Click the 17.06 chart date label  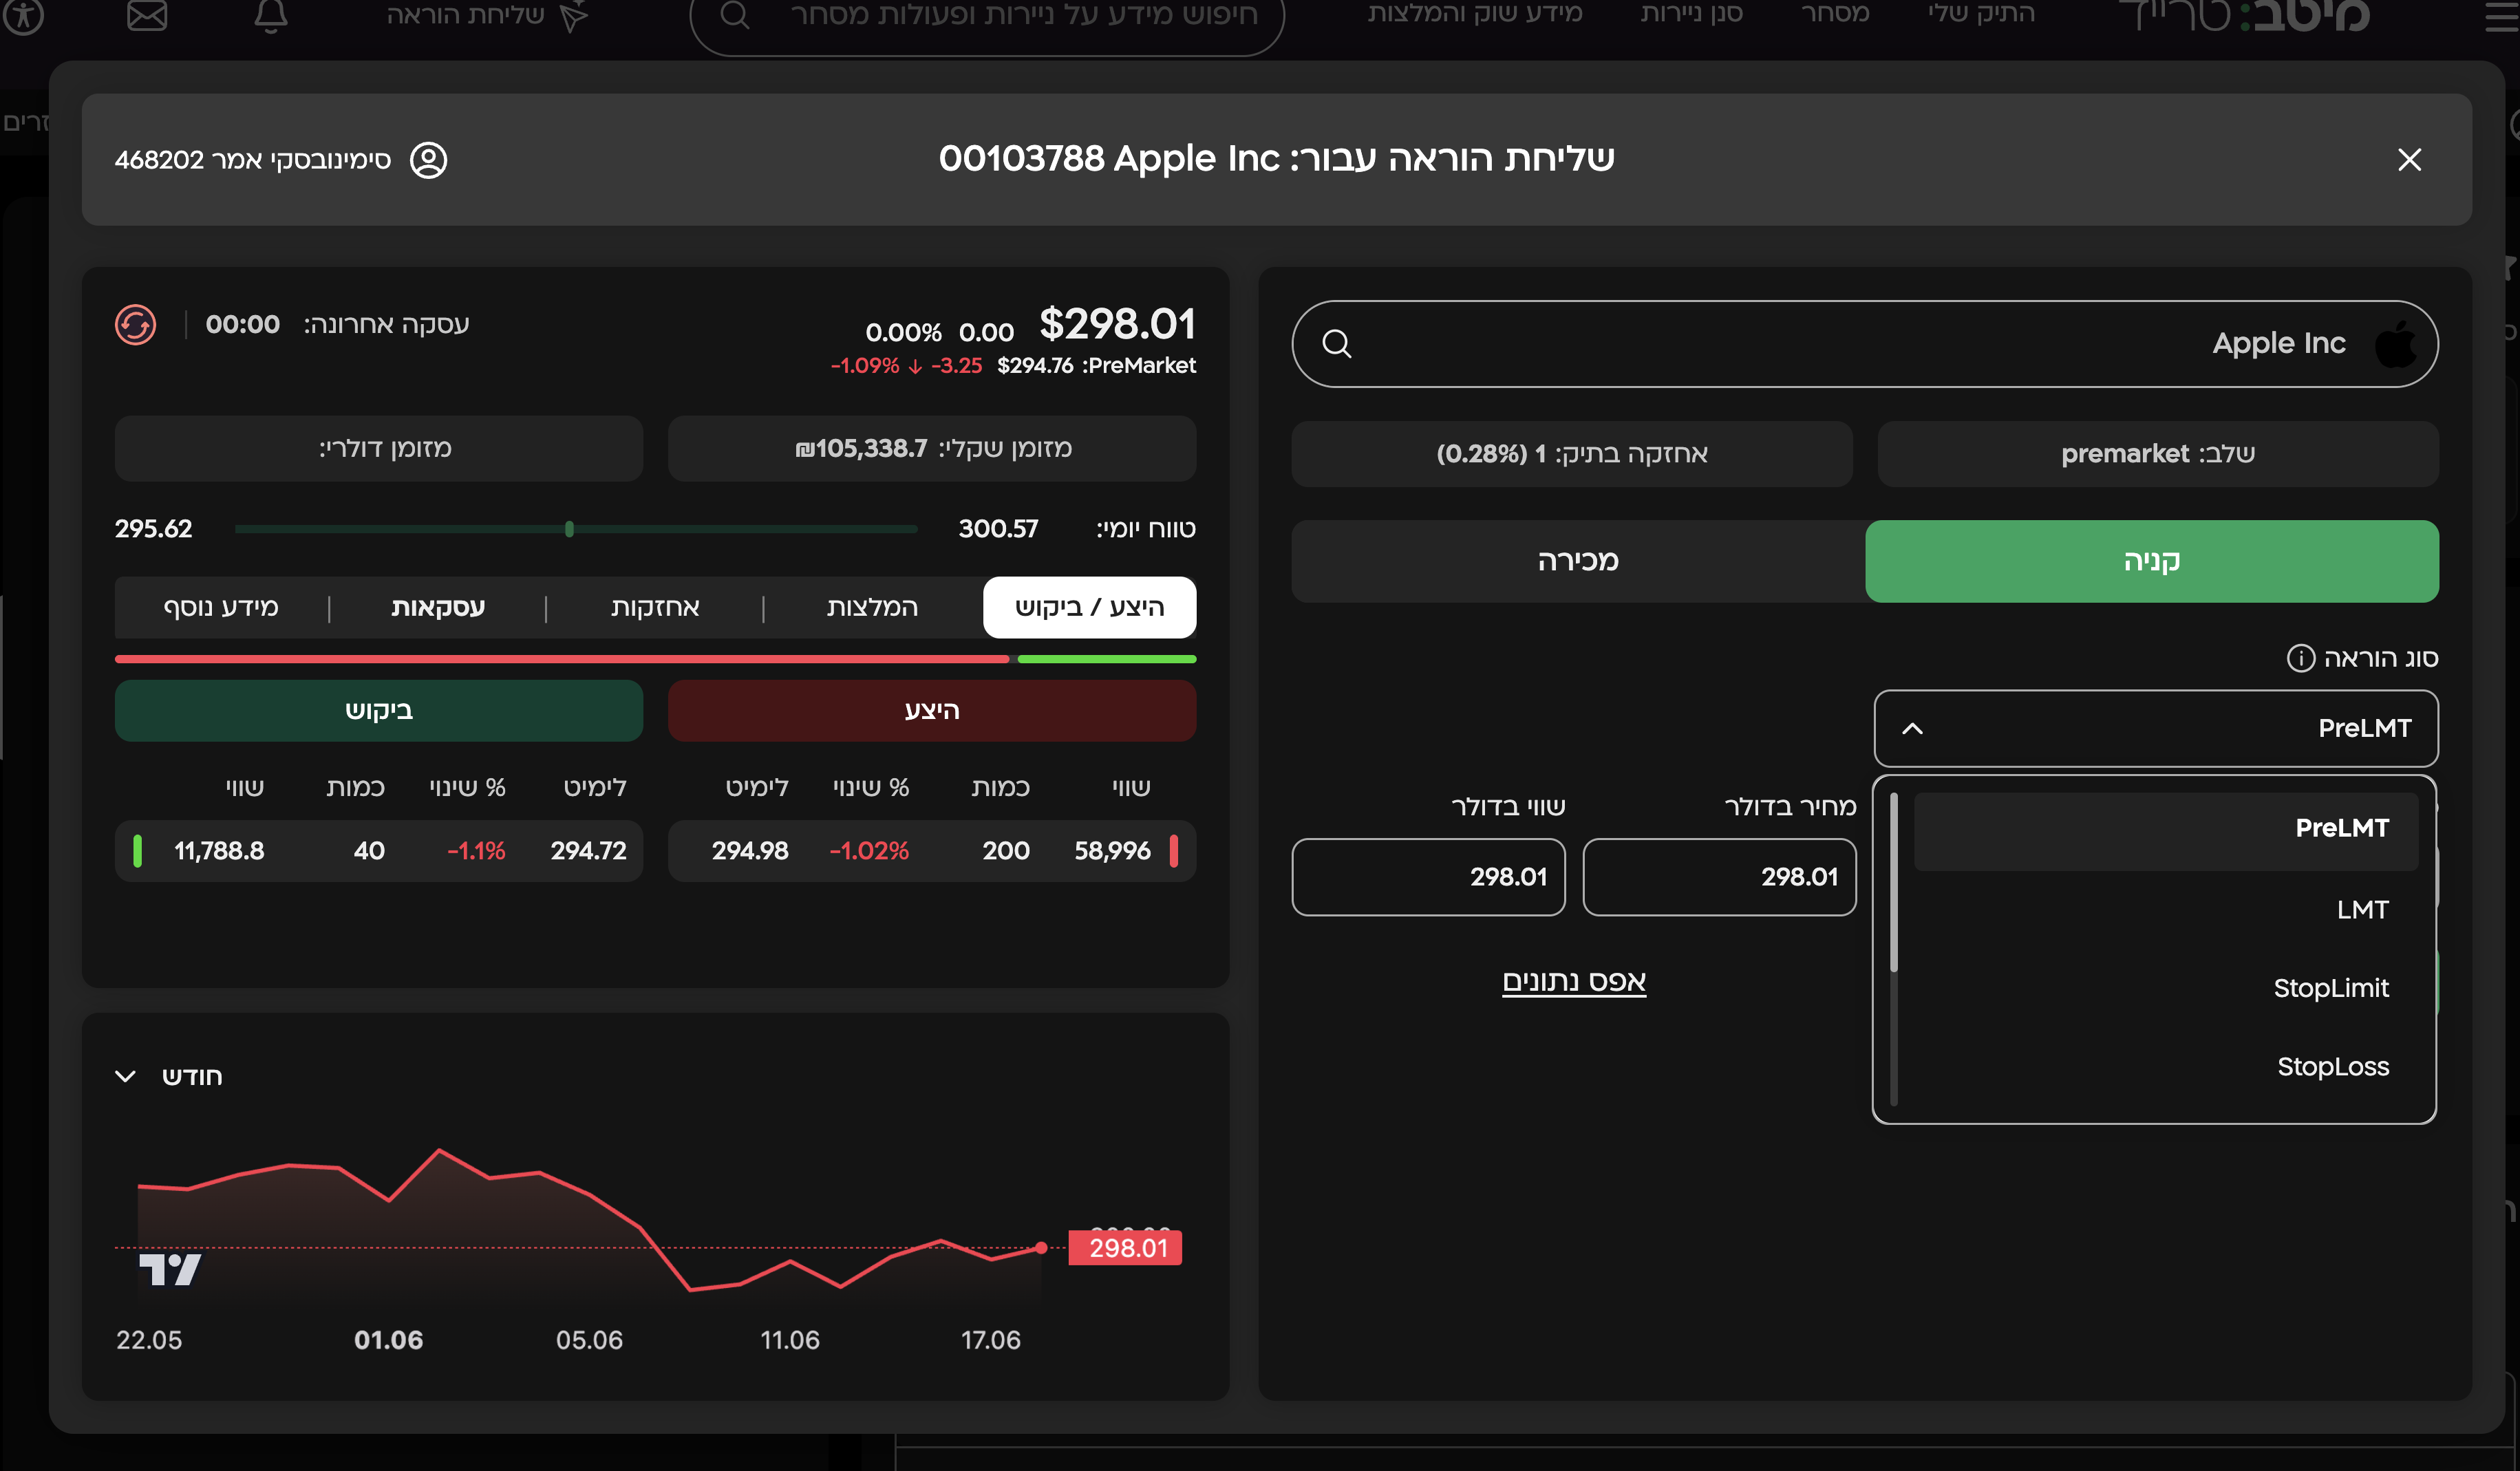click(990, 1340)
